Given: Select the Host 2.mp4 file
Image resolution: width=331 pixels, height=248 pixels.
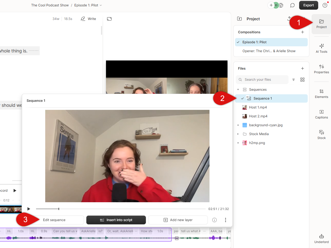Looking at the screenshot, I should point(258,116).
